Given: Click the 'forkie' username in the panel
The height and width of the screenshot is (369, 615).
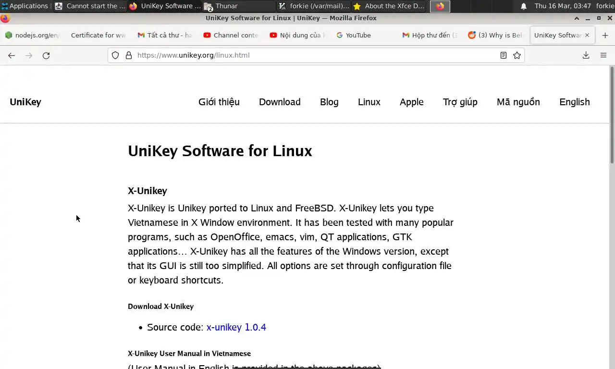Looking at the screenshot, I should (x=605, y=6).
